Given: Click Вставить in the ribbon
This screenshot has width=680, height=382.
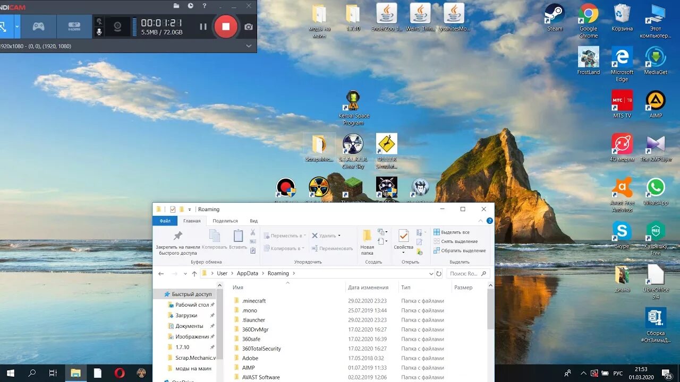Looking at the screenshot, I should click(238, 240).
